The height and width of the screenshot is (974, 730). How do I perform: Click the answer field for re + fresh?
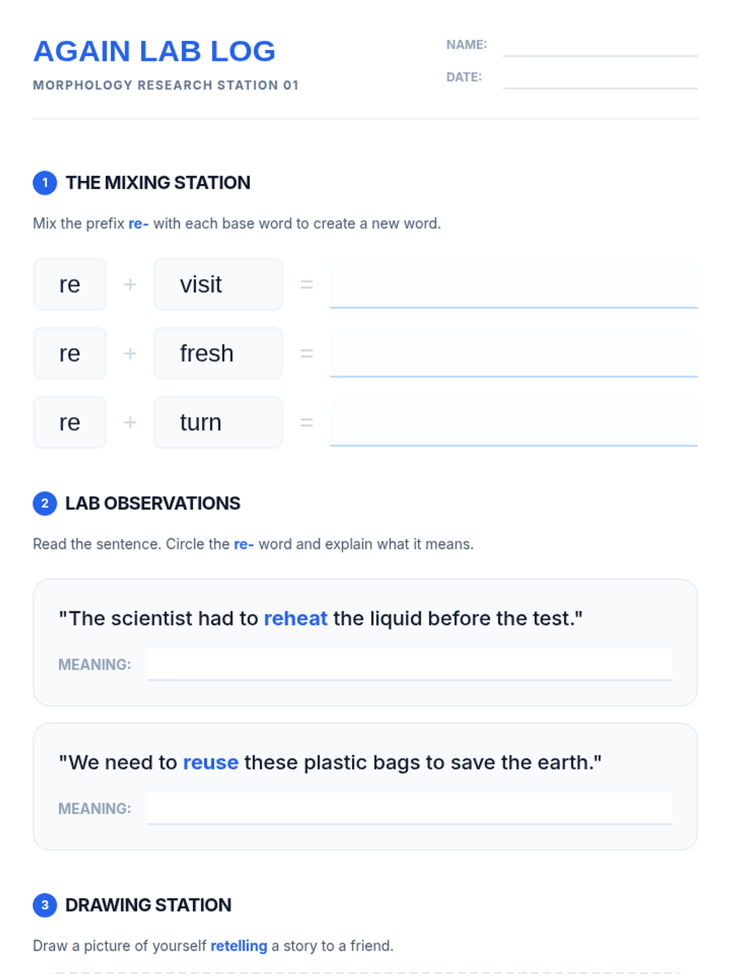pos(513,353)
